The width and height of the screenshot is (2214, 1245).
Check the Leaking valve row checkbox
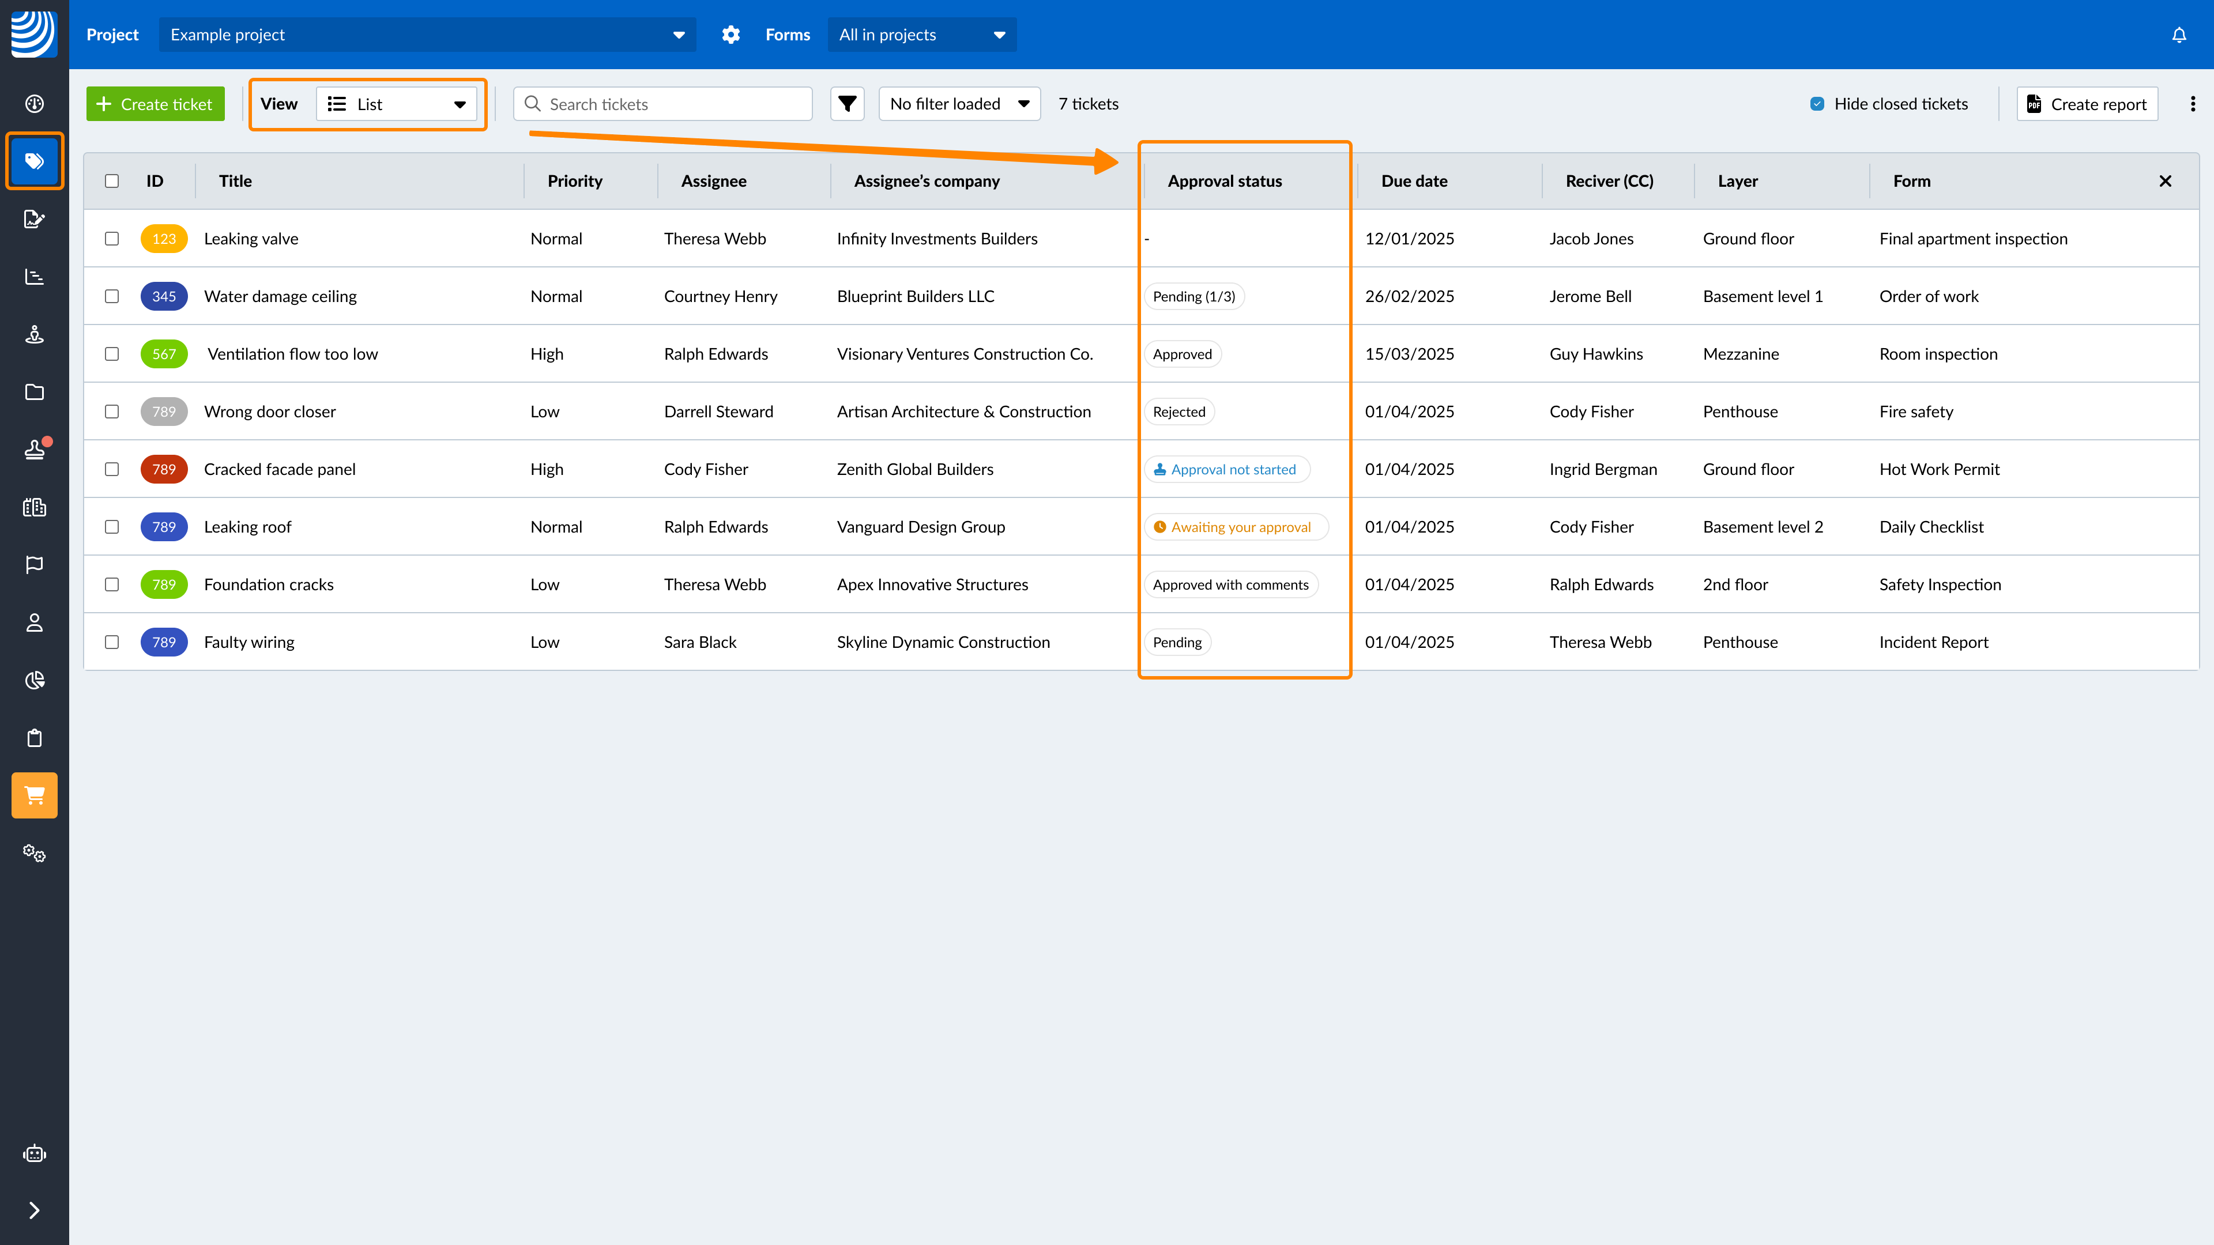(x=112, y=239)
